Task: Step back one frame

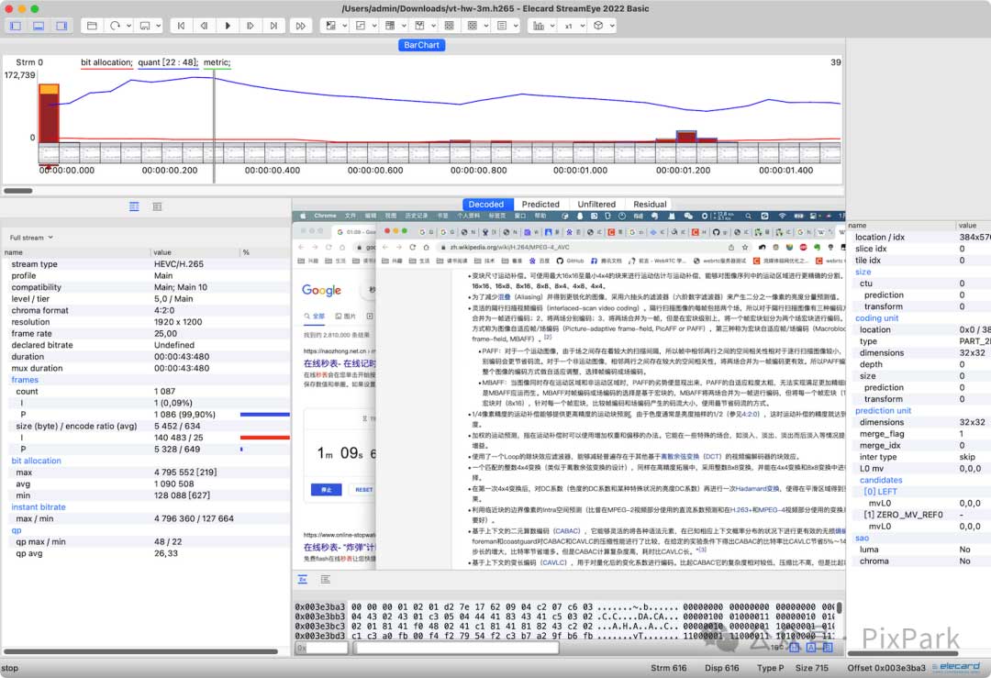Action: pyautogui.click(x=204, y=26)
